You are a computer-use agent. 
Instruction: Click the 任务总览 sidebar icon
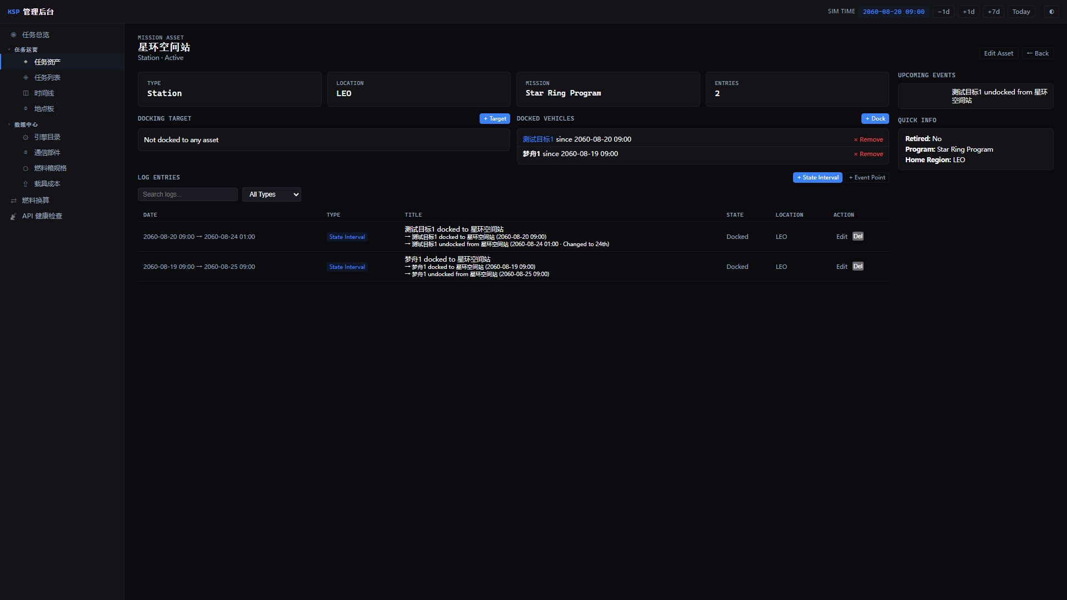13,35
